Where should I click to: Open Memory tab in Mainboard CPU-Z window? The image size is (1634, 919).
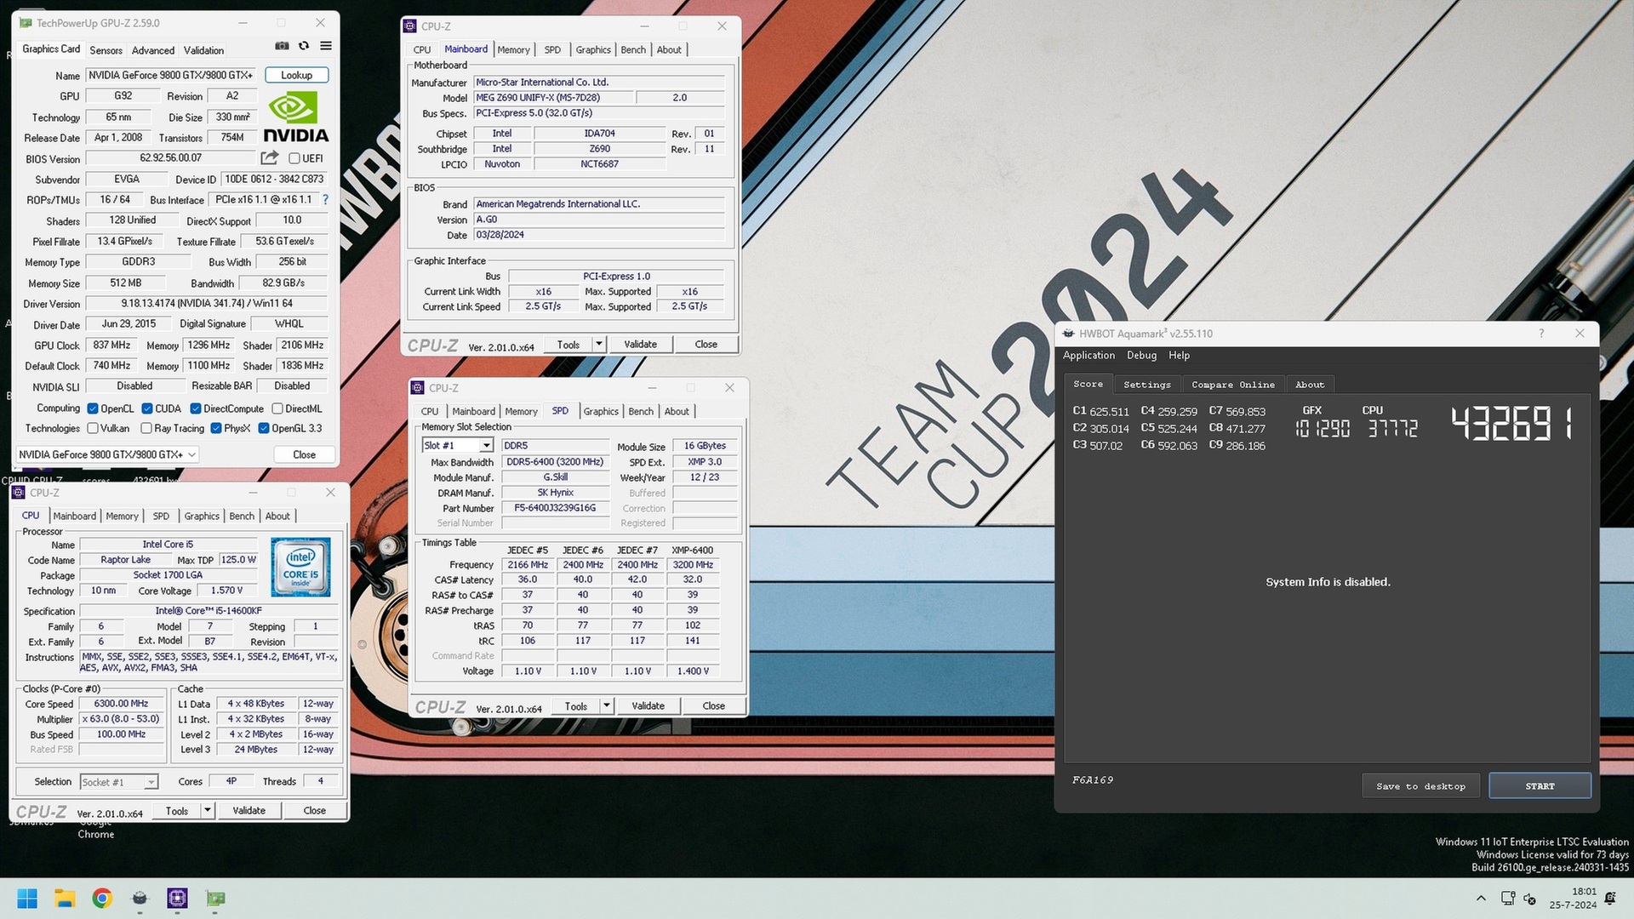point(513,50)
